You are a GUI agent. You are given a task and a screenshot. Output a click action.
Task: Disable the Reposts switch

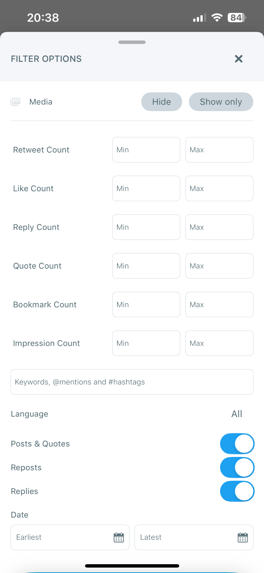(237, 467)
